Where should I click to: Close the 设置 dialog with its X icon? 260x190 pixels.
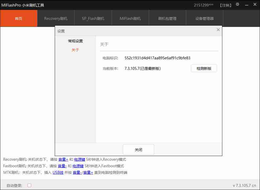[218, 30]
